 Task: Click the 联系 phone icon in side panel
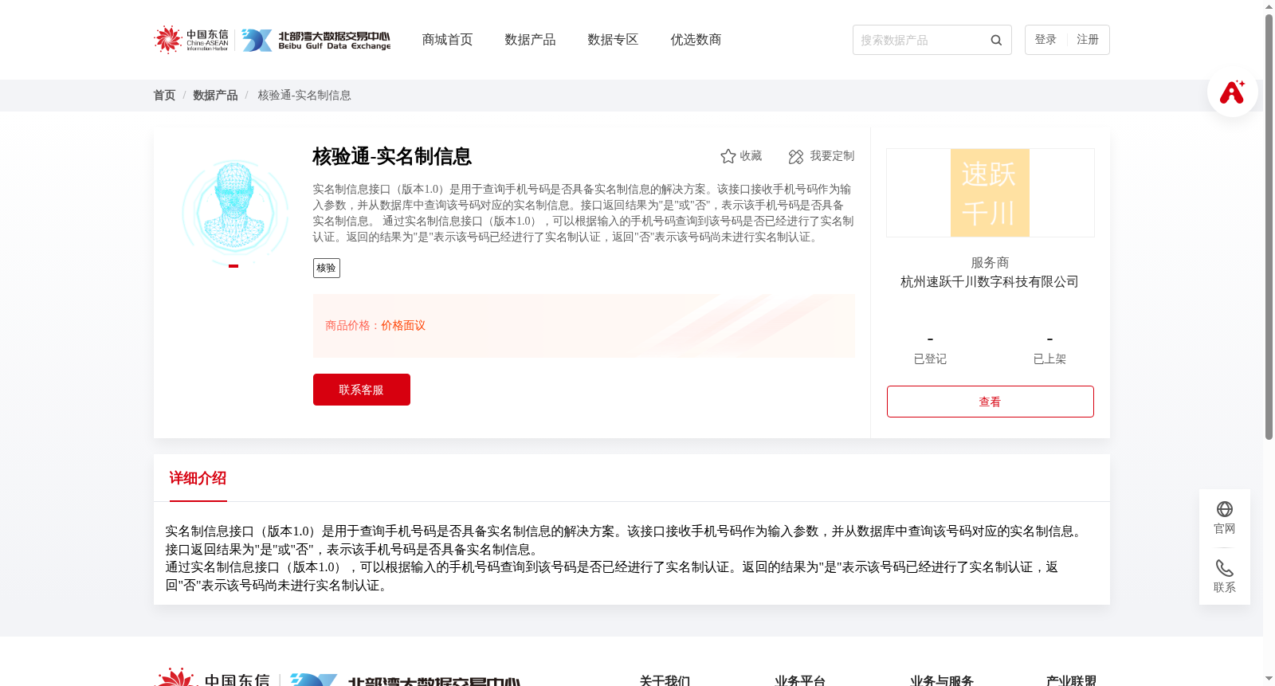tap(1224, 568)
